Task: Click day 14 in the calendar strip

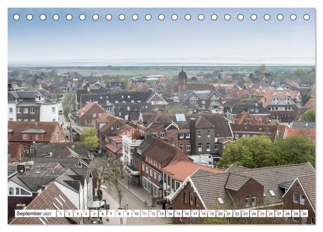Action: click(170, 214)
